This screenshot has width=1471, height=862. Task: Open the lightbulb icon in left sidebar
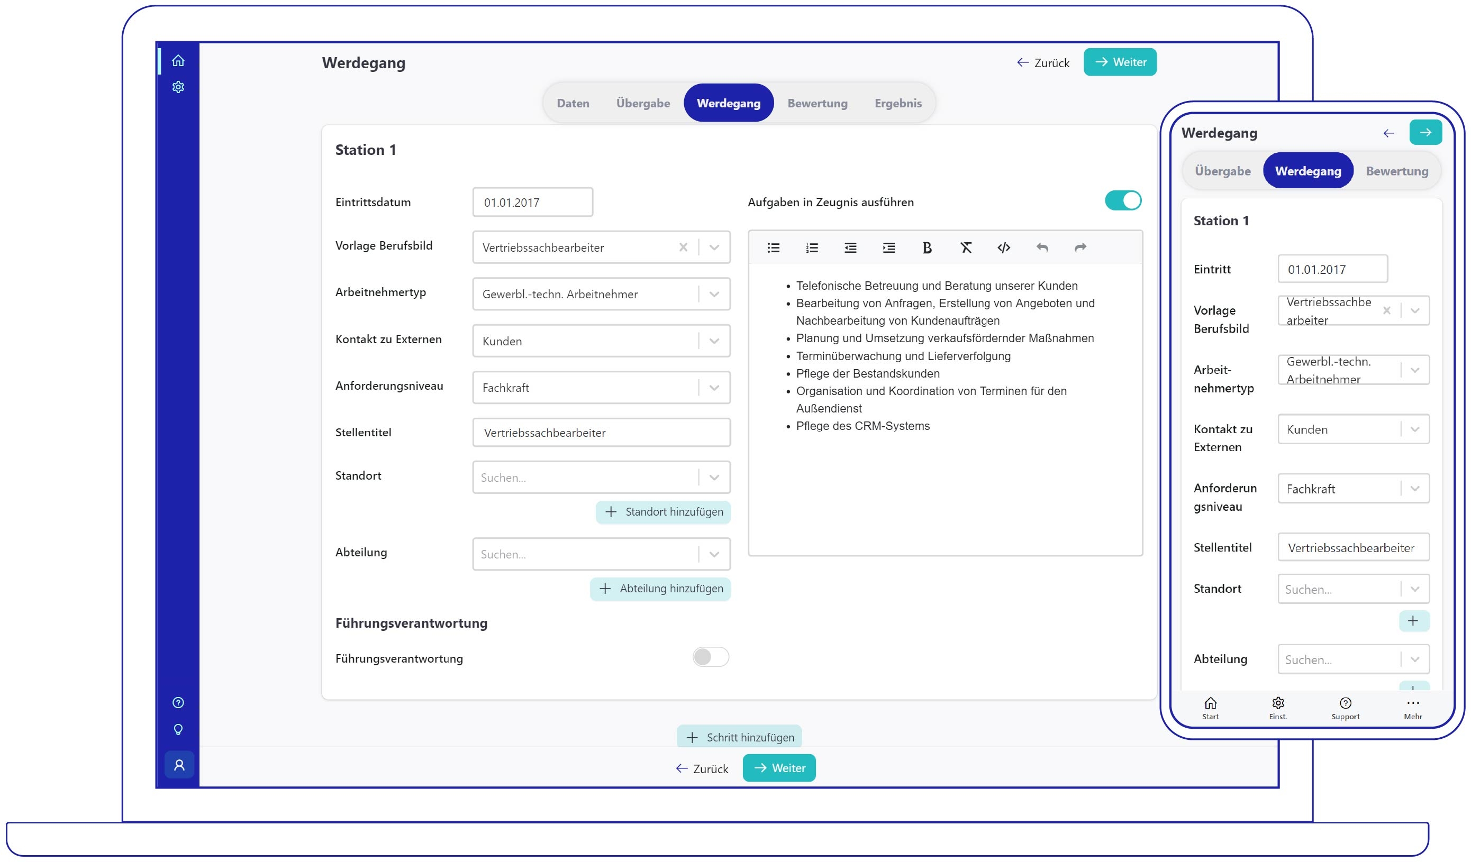coord(178,730)
